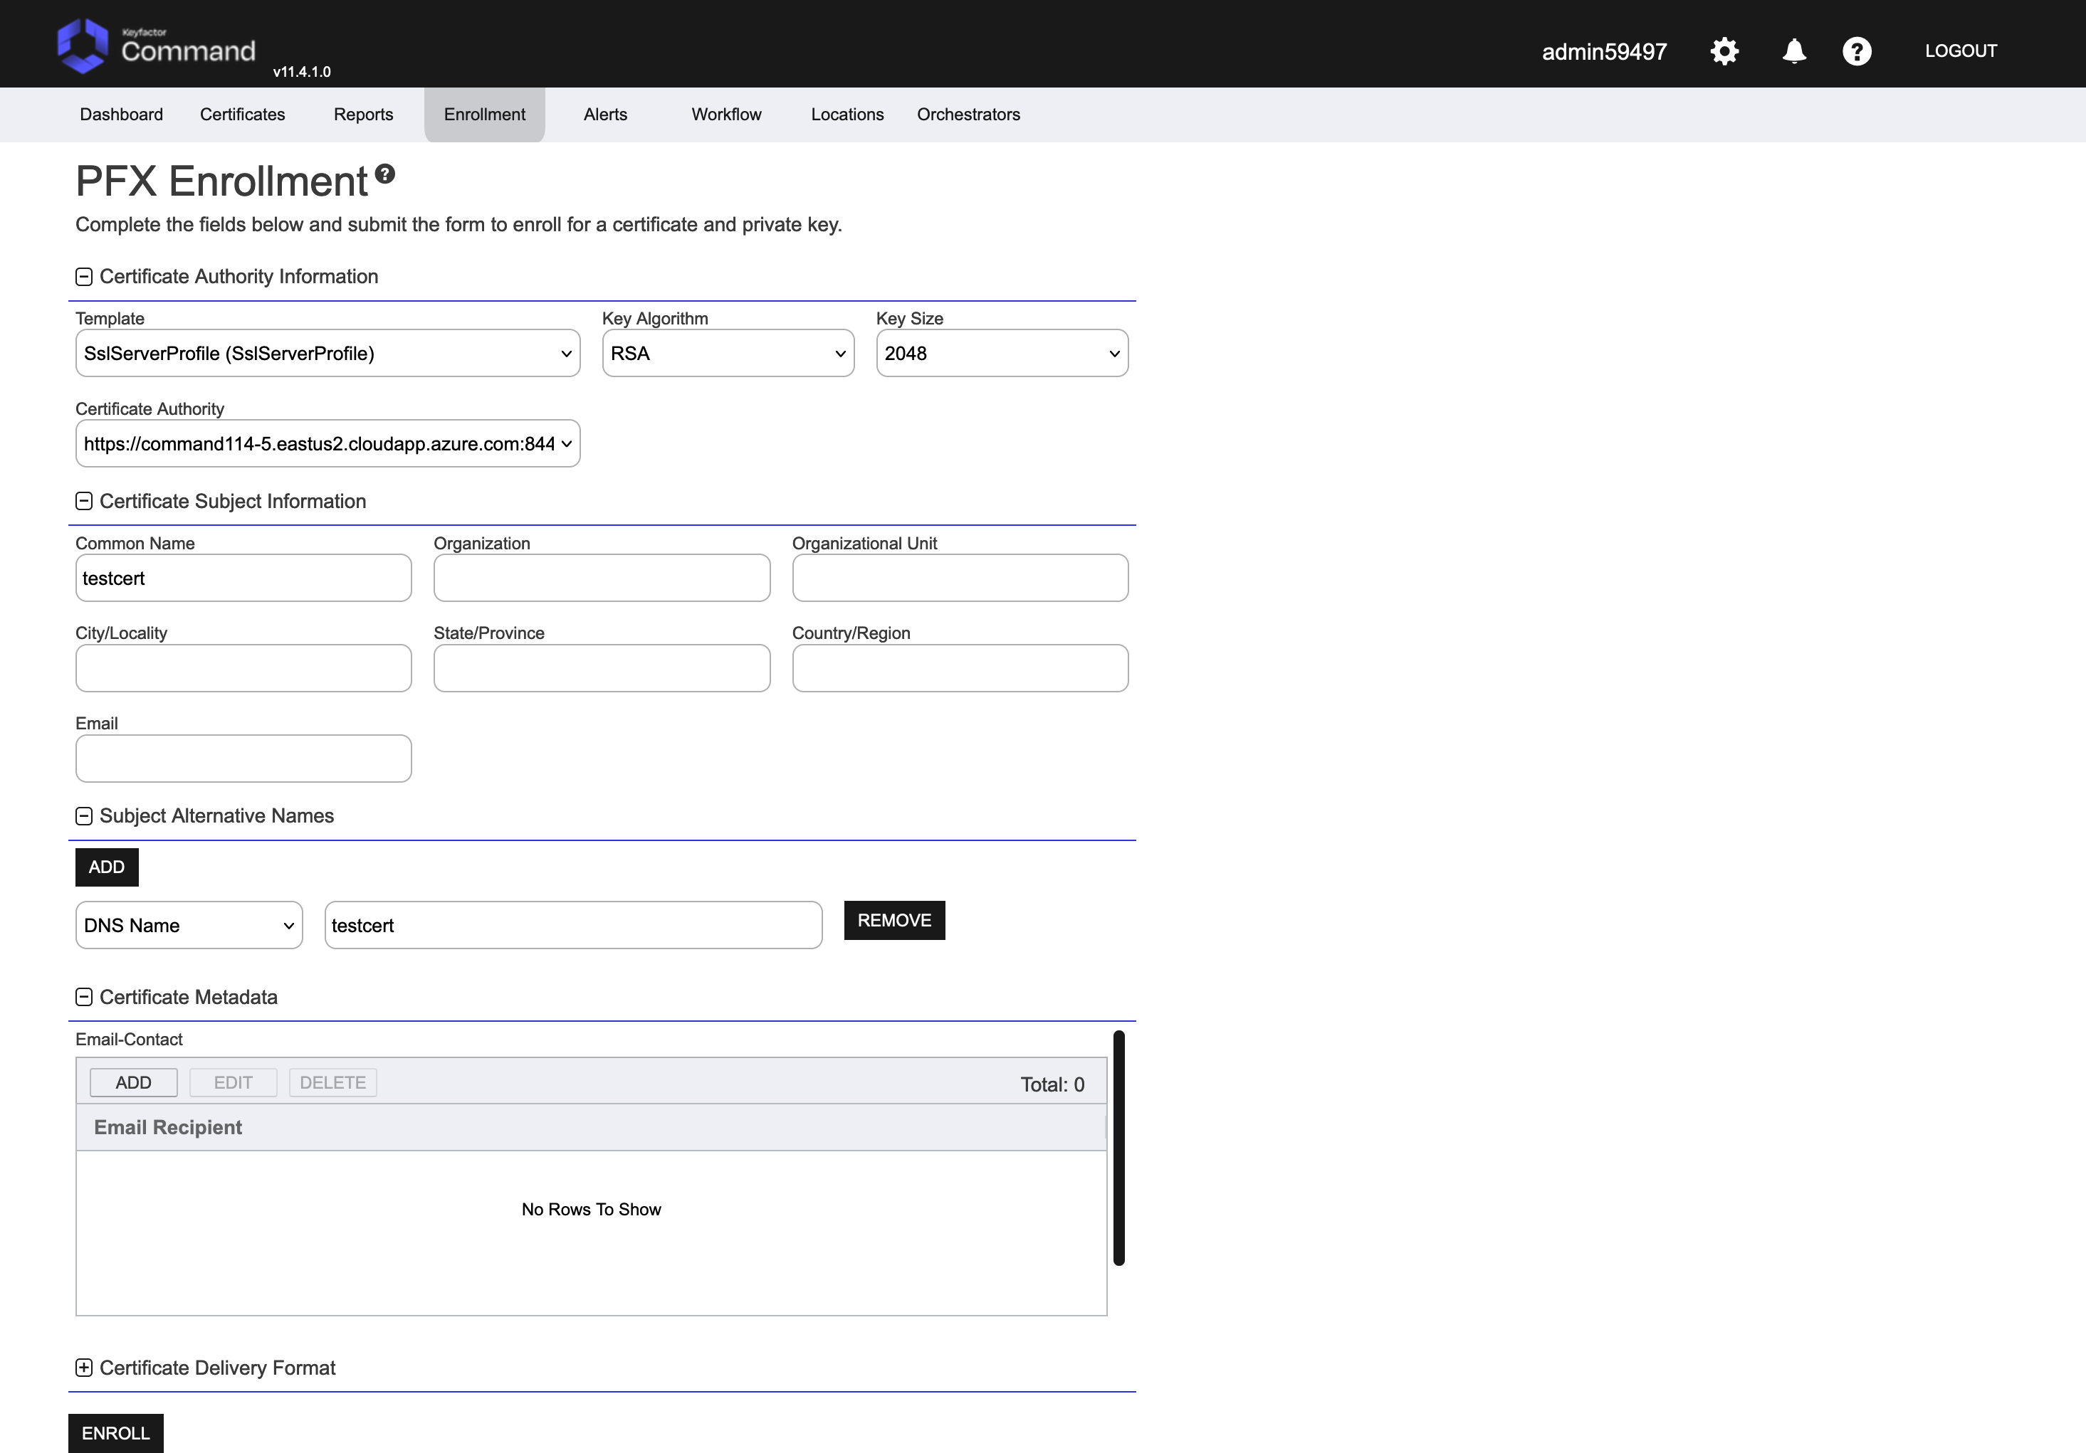Expand the Certificate Delivery Format section

[x=83, y=1368]
